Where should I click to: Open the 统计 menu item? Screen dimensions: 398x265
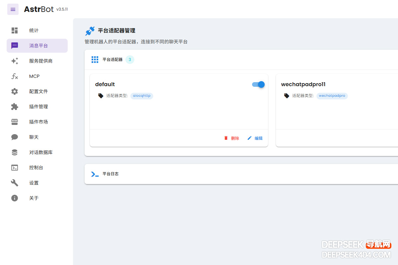point(37,30)
